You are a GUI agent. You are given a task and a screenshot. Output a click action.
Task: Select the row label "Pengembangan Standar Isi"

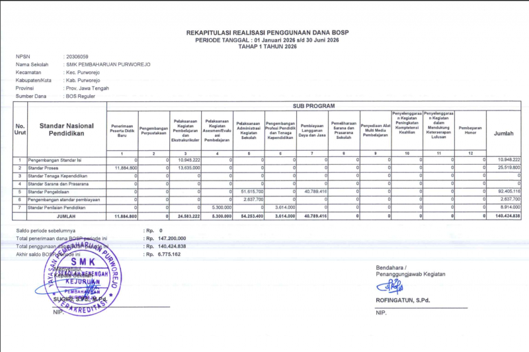pyautogui.click(x=55, y=160)
